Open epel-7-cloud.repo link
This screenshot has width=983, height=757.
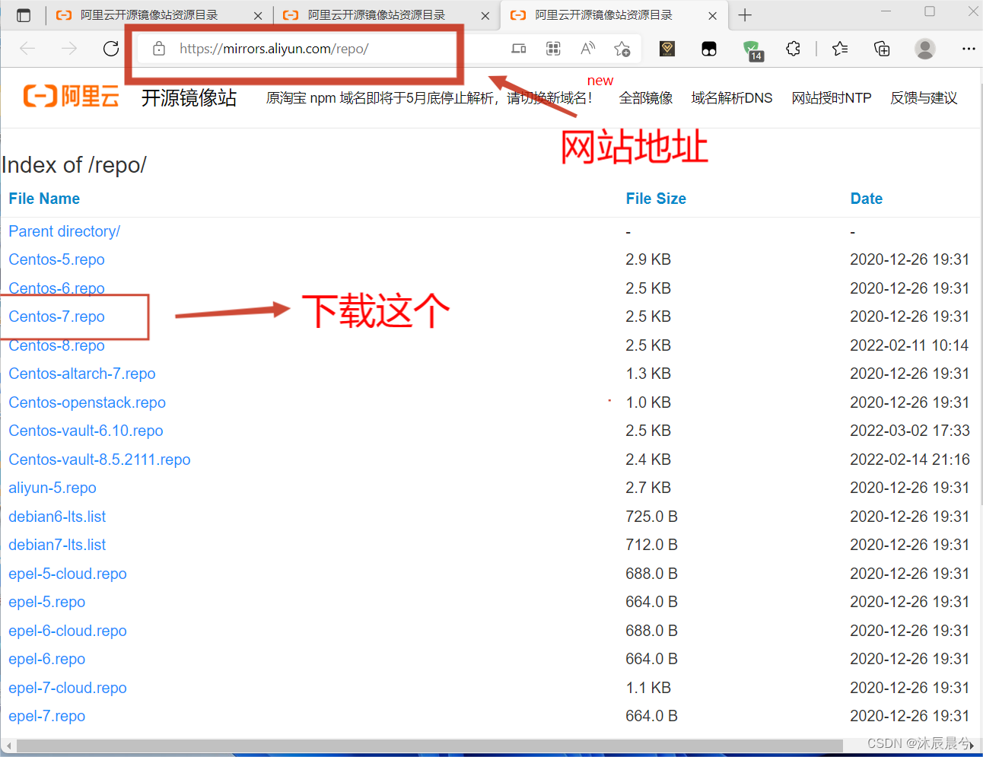[68, 688]
